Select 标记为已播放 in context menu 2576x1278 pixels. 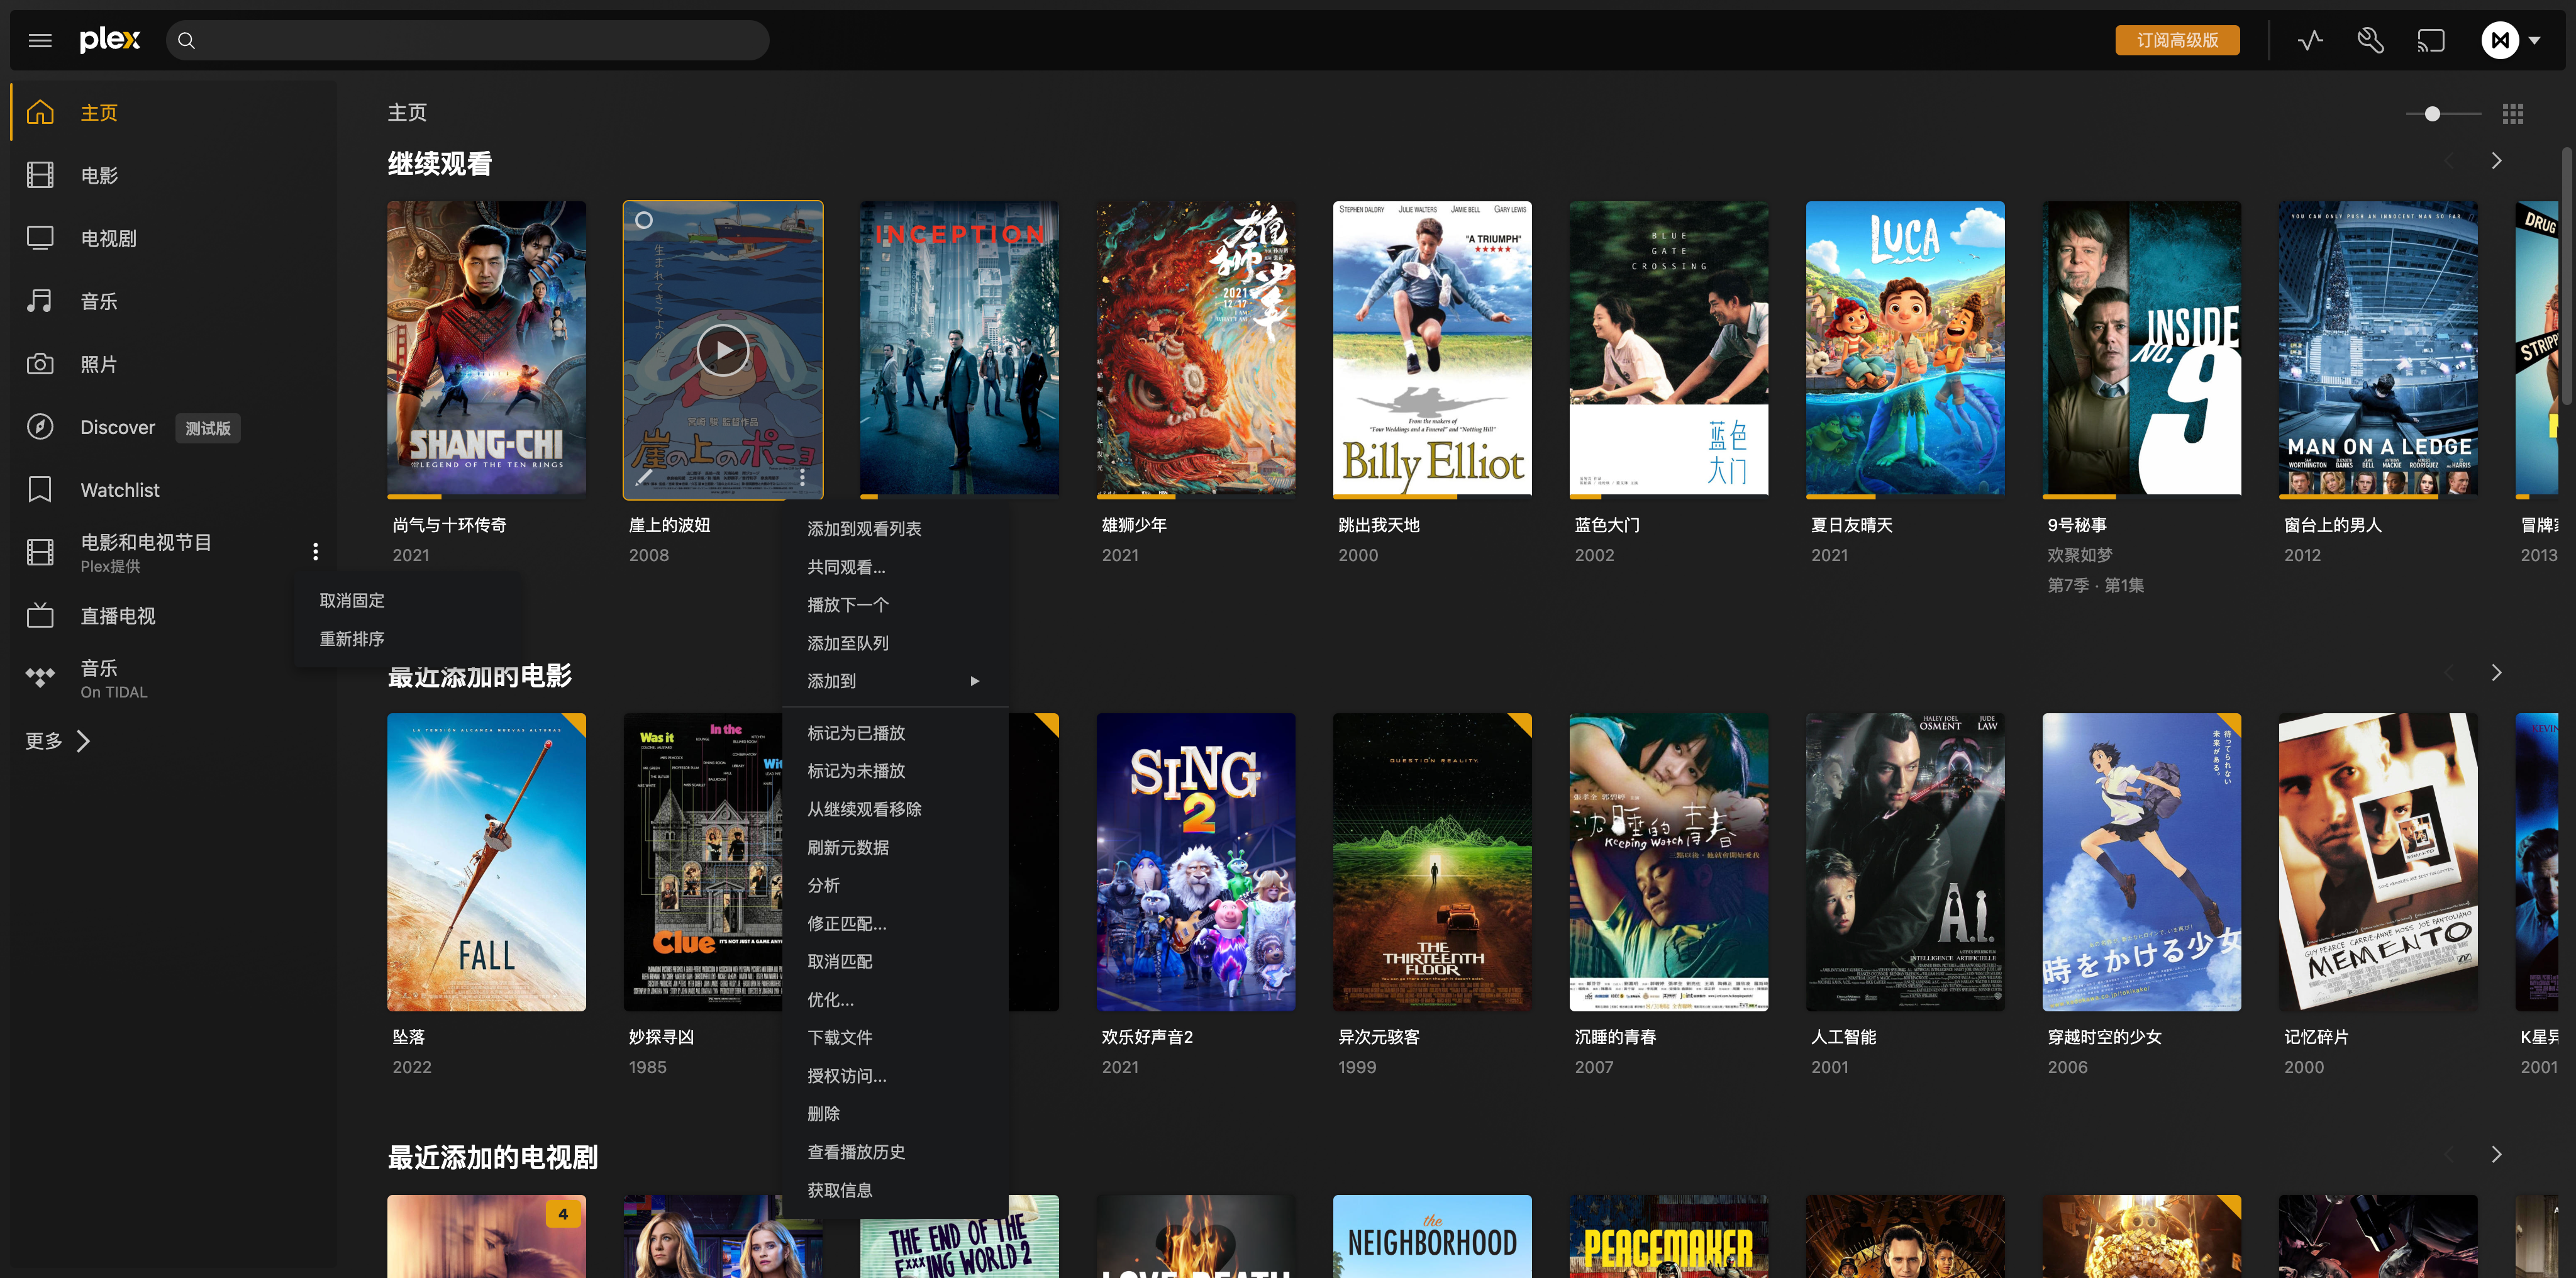pyautogui.click(x=856, y=733)
